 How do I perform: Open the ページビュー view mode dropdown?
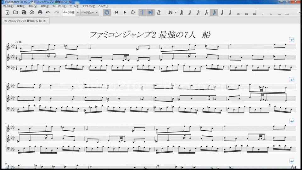coord(90,13)
